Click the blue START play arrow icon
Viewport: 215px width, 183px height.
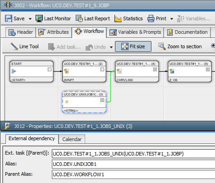(14, 71)
